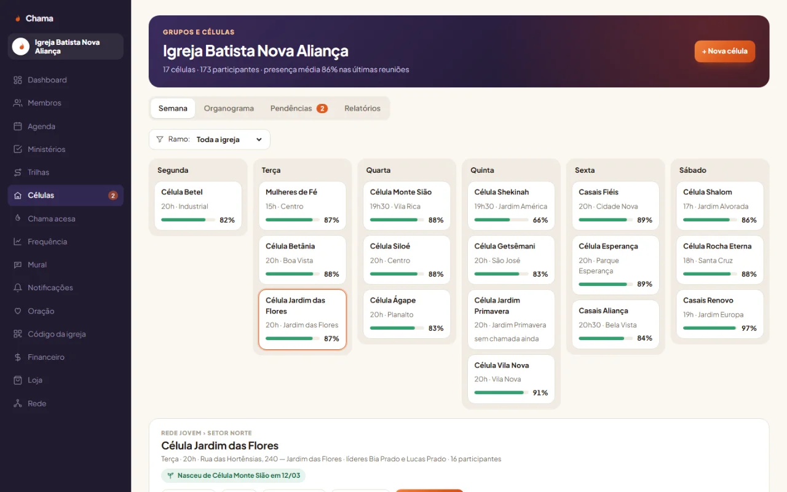Open the Relatórios tab
Screen dimensions: 787x492
pos(362,108)
